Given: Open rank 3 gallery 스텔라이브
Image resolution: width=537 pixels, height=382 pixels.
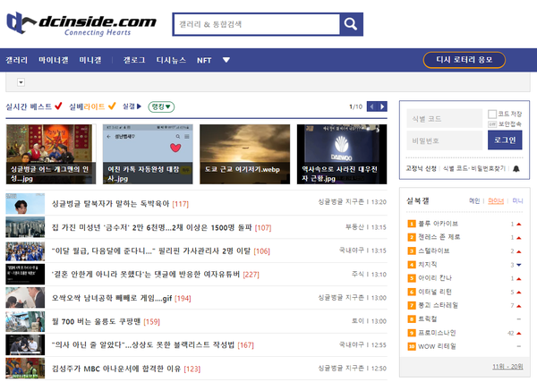Looking at the screenshot, I should [x=434, y=250].
